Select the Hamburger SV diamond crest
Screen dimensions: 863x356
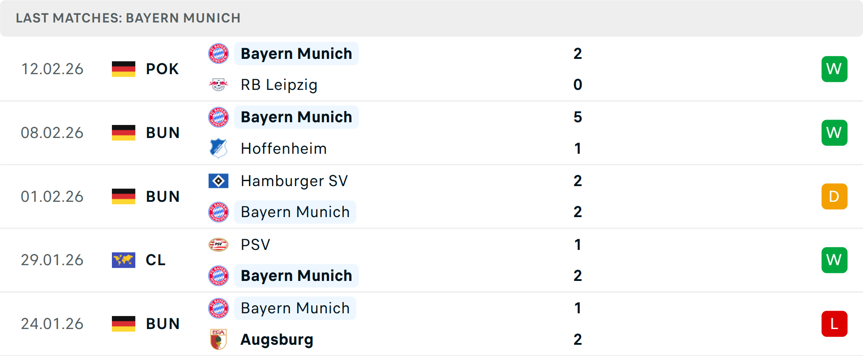(218, 181)
